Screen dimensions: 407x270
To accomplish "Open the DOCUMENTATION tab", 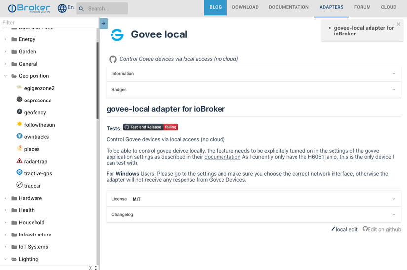I will [289, 7].
